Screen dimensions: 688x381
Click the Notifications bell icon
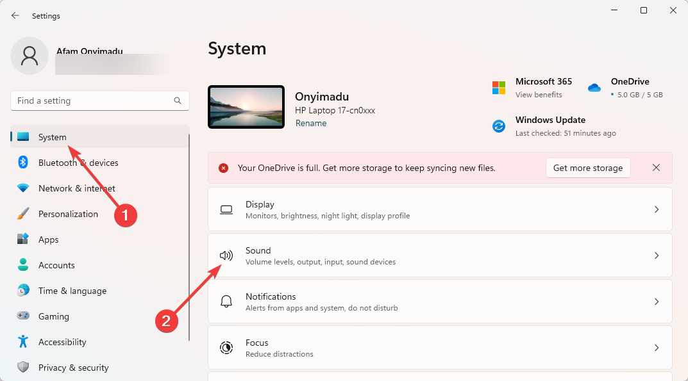coord(226,302)
